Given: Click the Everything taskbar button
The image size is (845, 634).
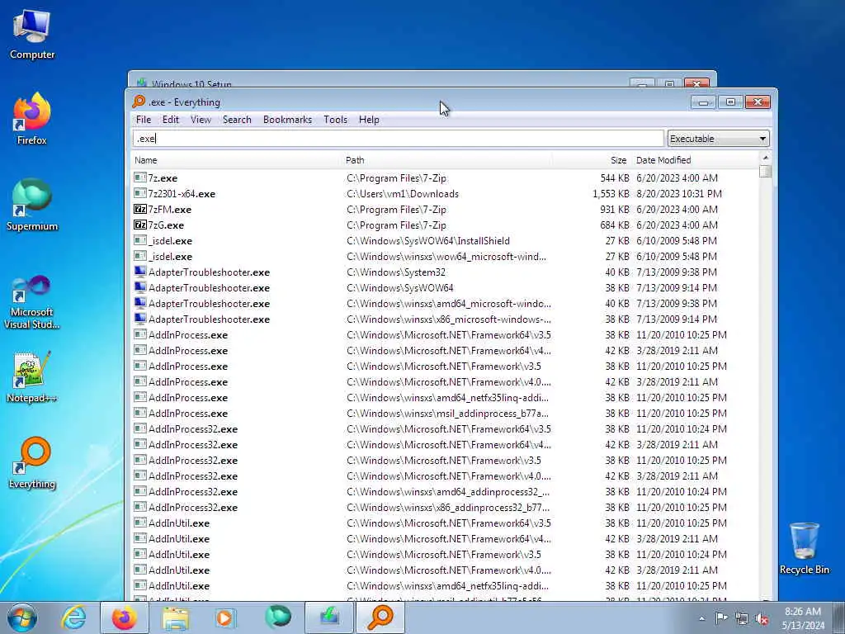Looking at the screenshot, I should point(380,617).
